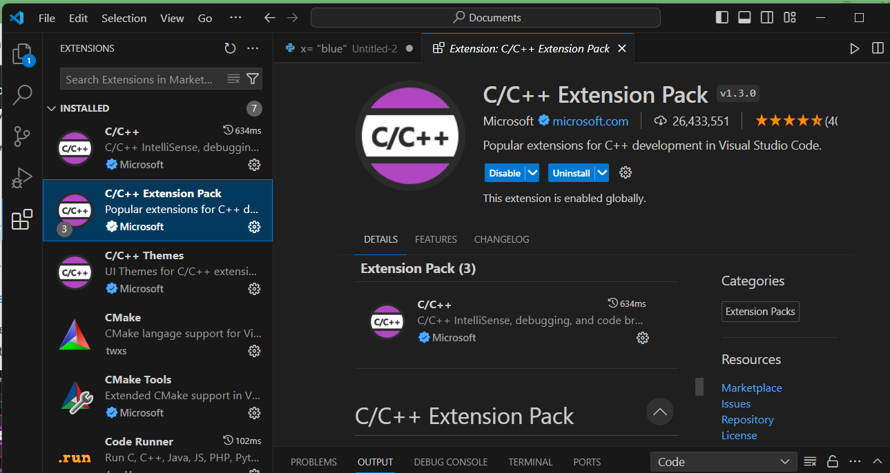Close the Extension Pack editor tab

click(622, 48)
